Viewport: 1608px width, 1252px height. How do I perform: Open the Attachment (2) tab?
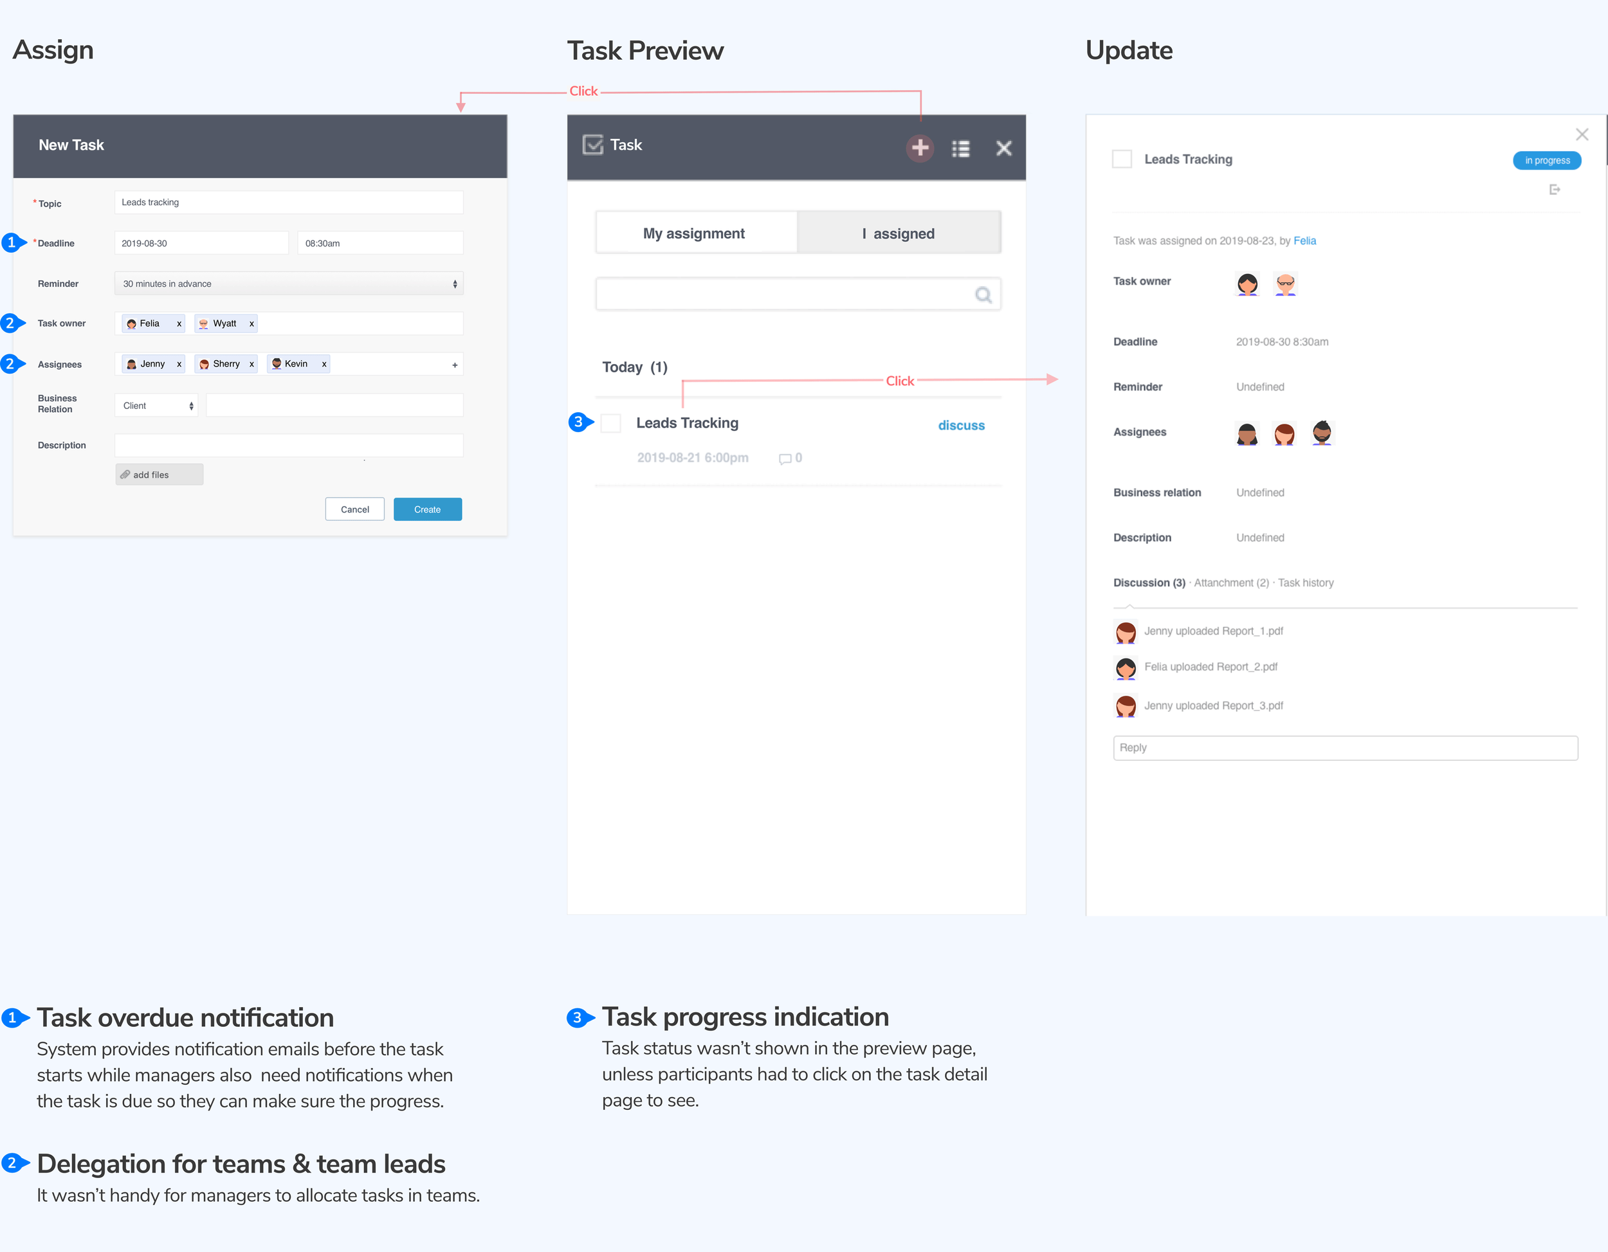[1231, 583]
